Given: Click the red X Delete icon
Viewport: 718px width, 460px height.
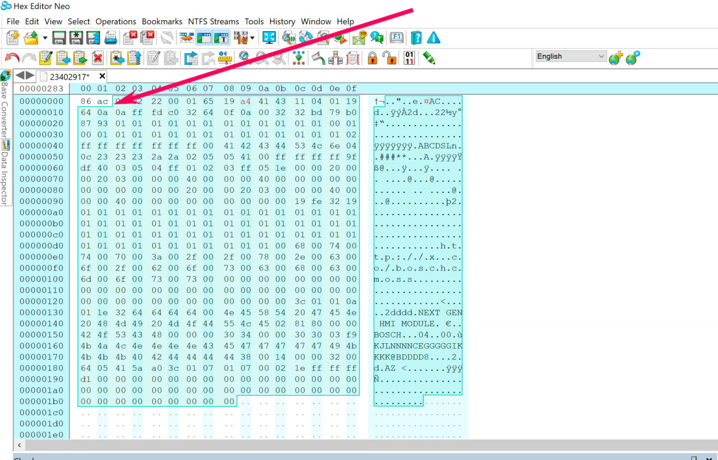Looking at the screenshot, I should tap(98, 58).
